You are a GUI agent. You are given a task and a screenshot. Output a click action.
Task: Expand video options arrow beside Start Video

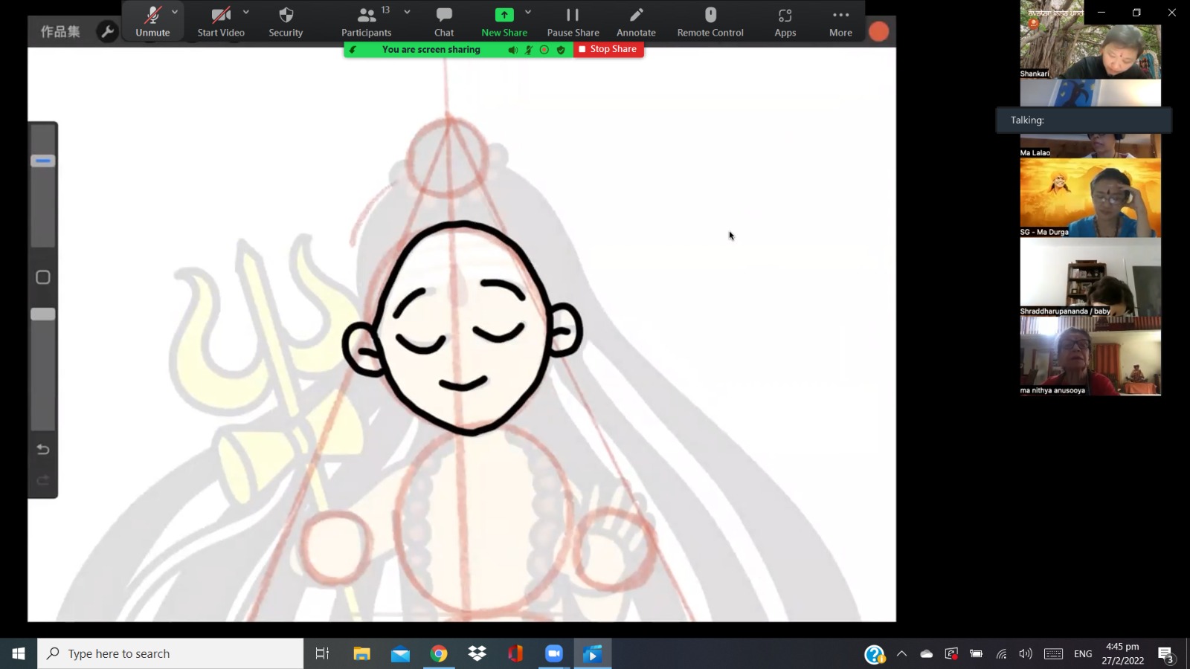coord(246,12)
